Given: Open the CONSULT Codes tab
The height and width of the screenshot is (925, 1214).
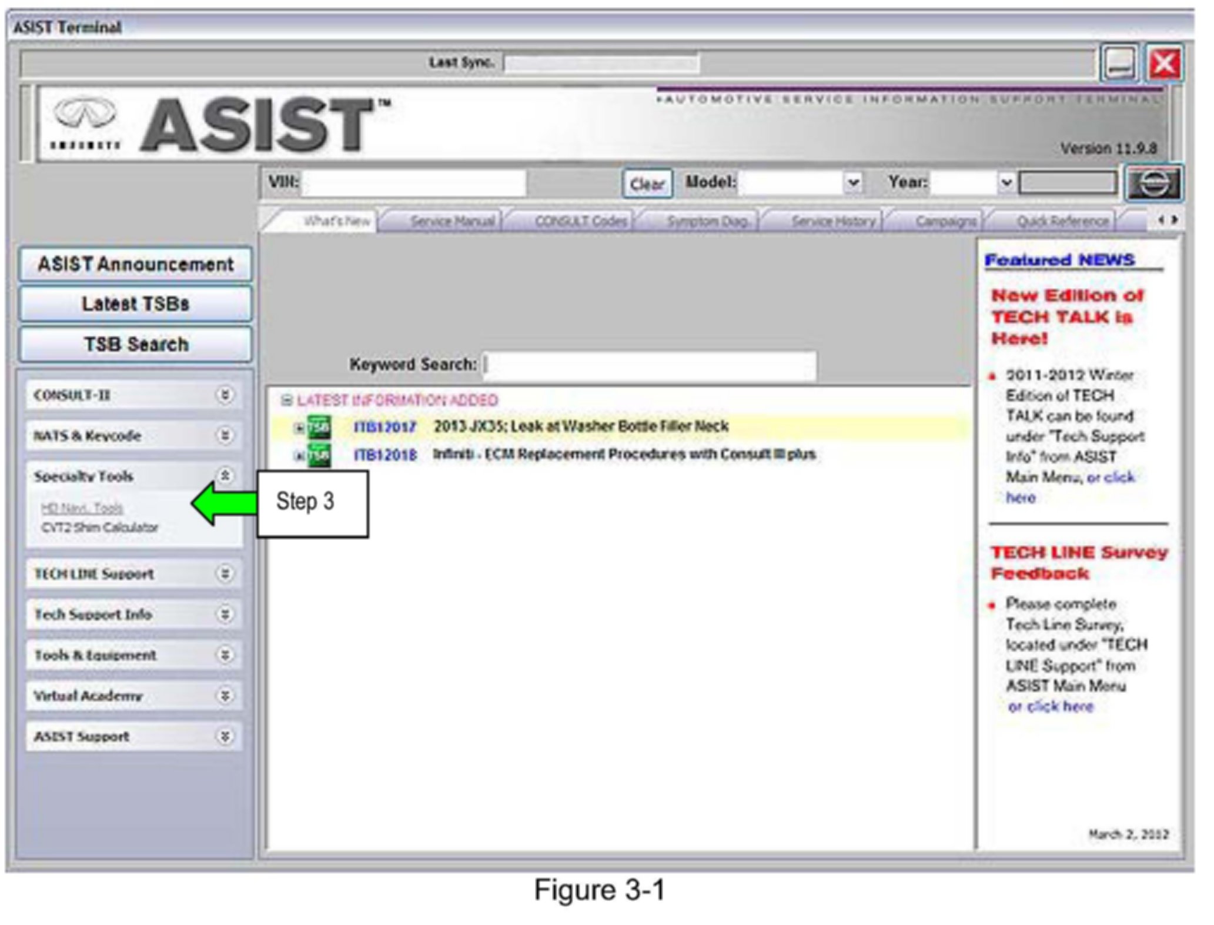Looking at the screenshot, I should (580, 222).
